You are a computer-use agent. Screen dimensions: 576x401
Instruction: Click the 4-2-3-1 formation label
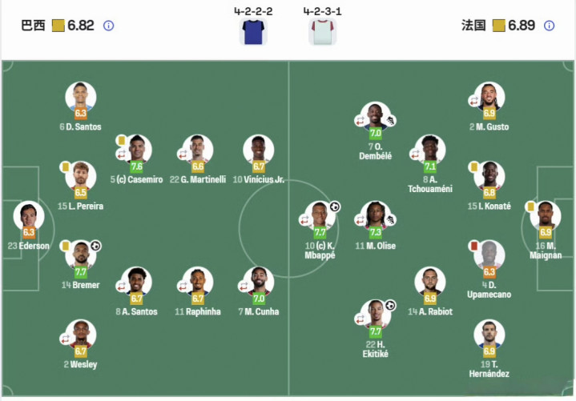tap(322, 12)
